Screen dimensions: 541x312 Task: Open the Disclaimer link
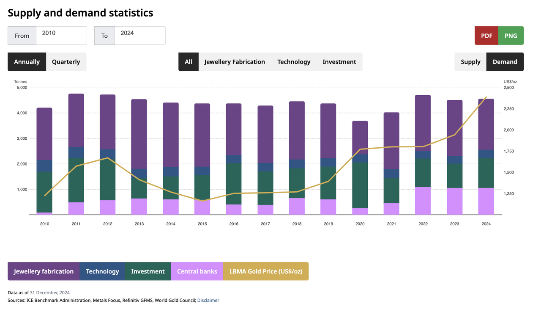[x=208, y=300]
